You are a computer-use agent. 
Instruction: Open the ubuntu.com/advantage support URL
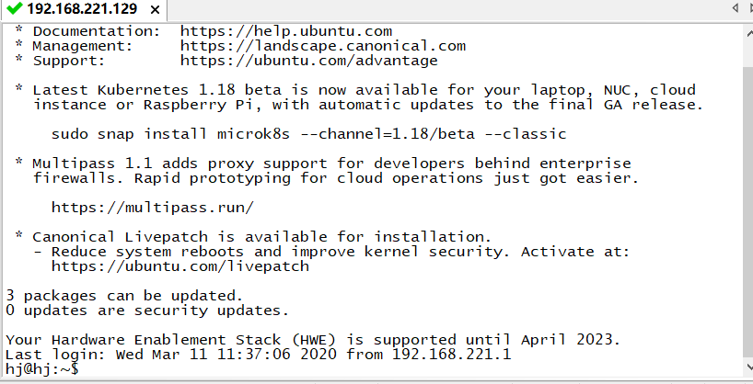(308, 61)
